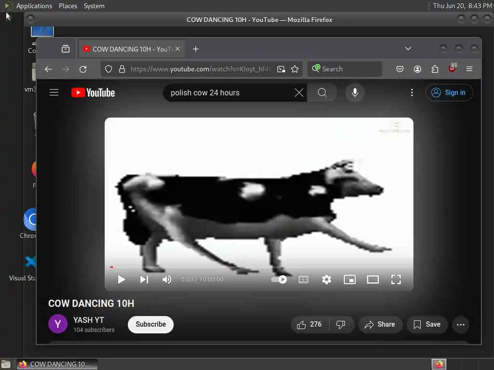This screenshot has height=370, width=494.
Task: Click show desktop icon in bottom panel
Action: (x=6, y=364)
